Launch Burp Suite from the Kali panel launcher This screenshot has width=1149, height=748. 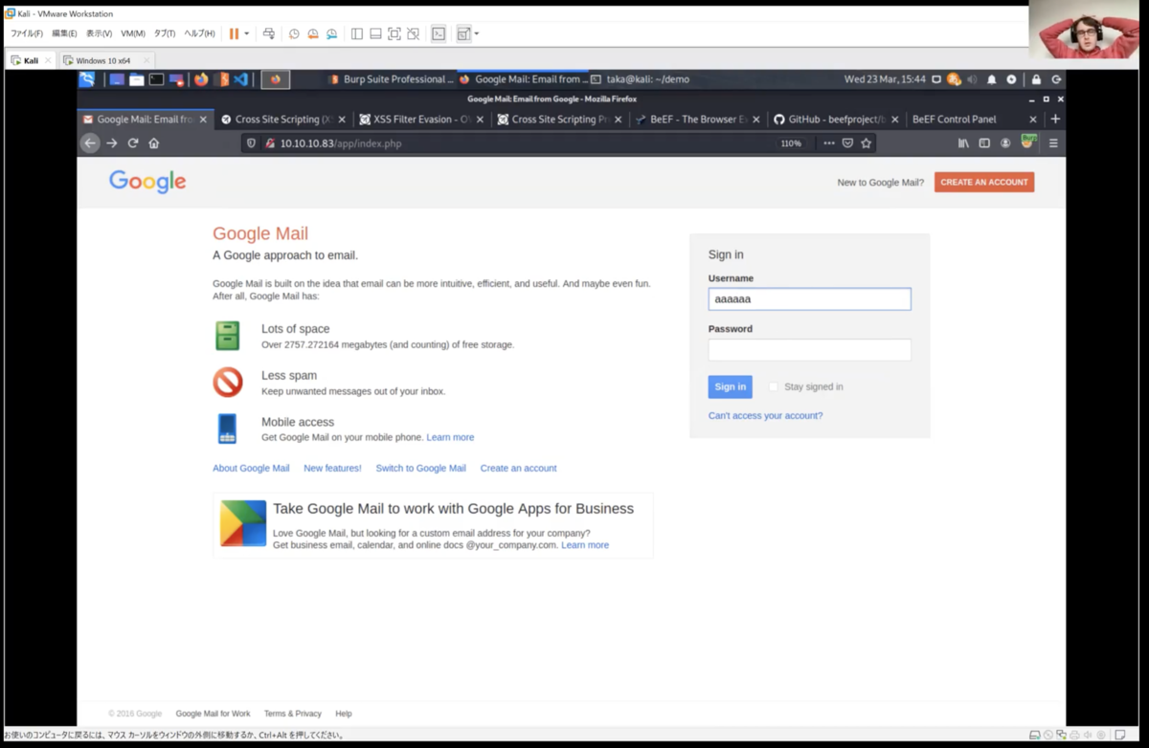tap(221, 79)
